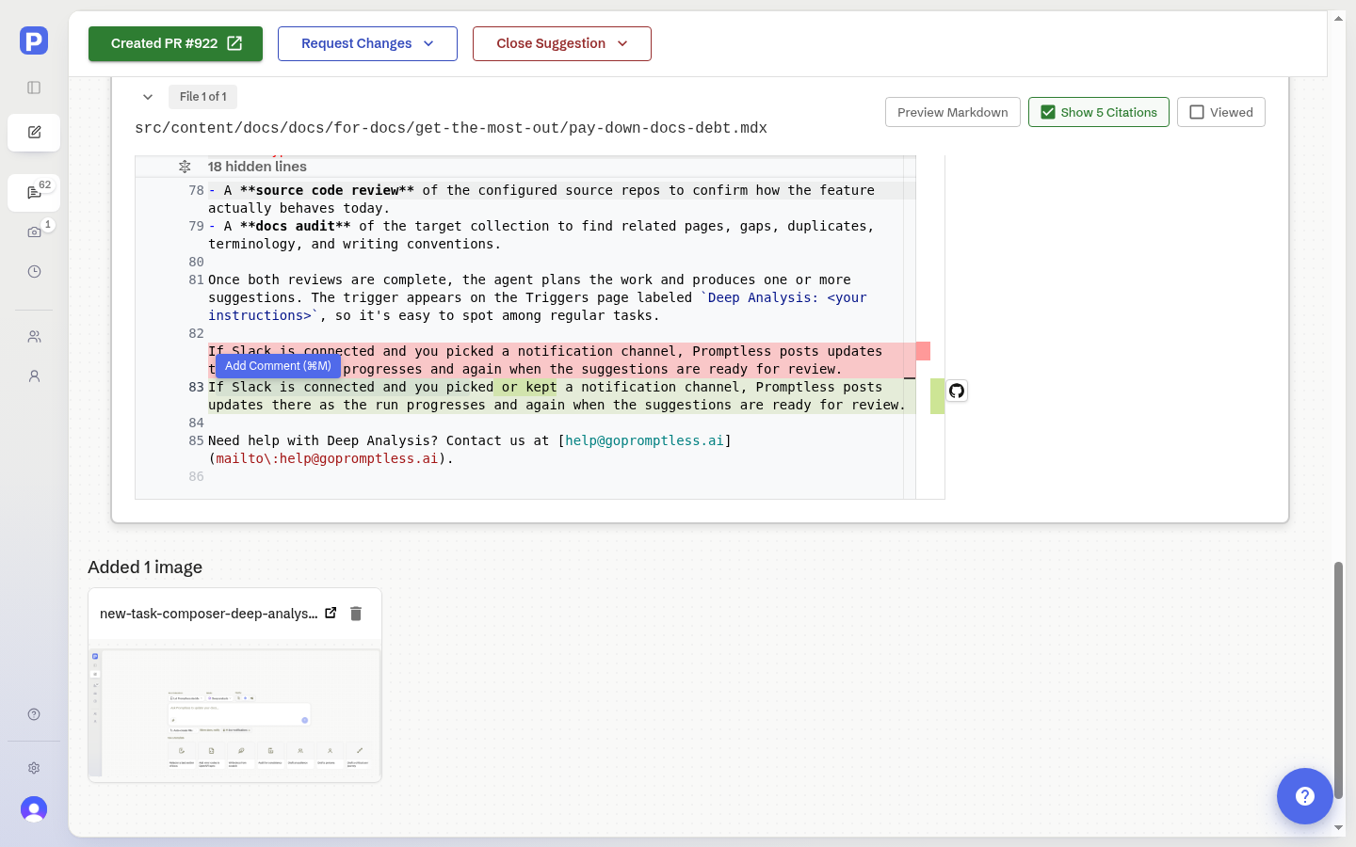Click the GitHub citation icon beside line 83
Image resolution: width=1356 pixels, height=847 pixels.
[957, 391]
